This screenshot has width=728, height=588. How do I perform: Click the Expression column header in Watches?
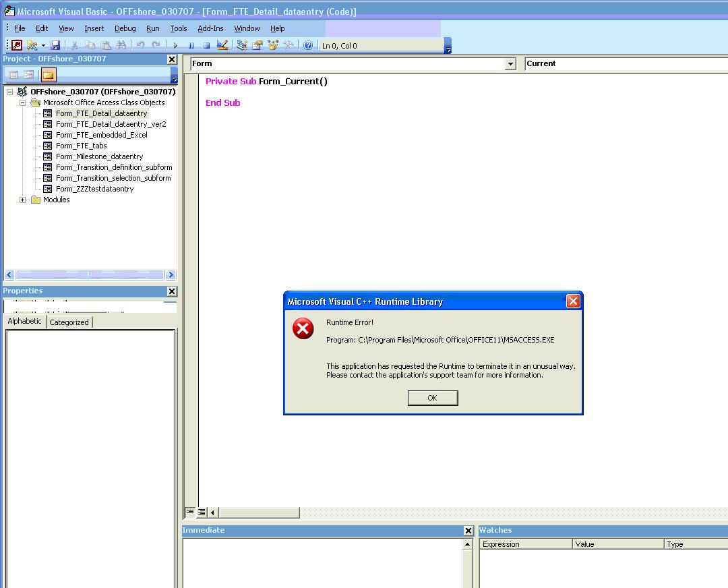point(526,544)
